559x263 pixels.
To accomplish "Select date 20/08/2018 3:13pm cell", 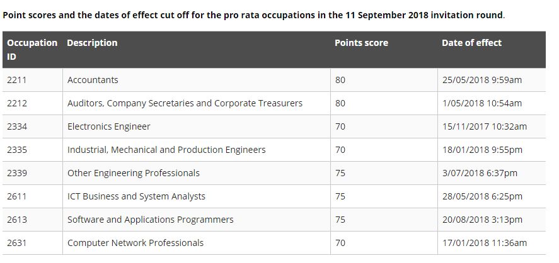I will [492, 220].
